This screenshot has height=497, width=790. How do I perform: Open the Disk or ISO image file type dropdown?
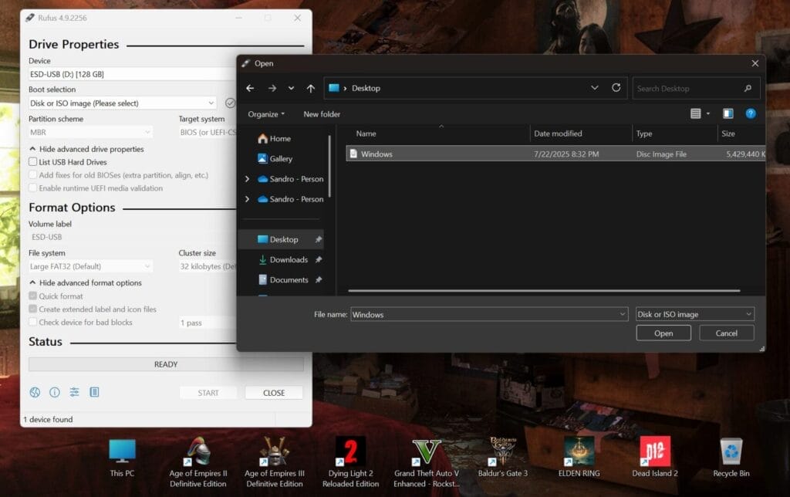695,314
